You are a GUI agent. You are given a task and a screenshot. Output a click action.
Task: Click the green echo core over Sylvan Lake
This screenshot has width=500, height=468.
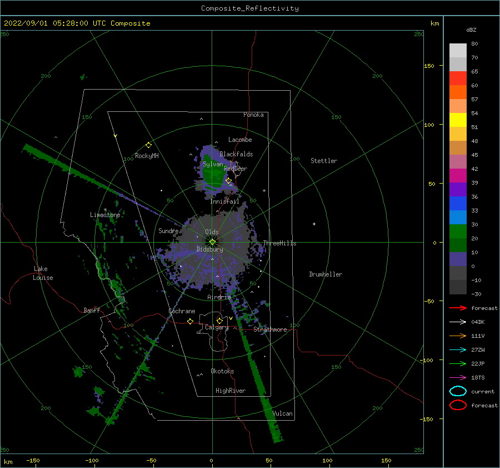(x=213, y=173)
